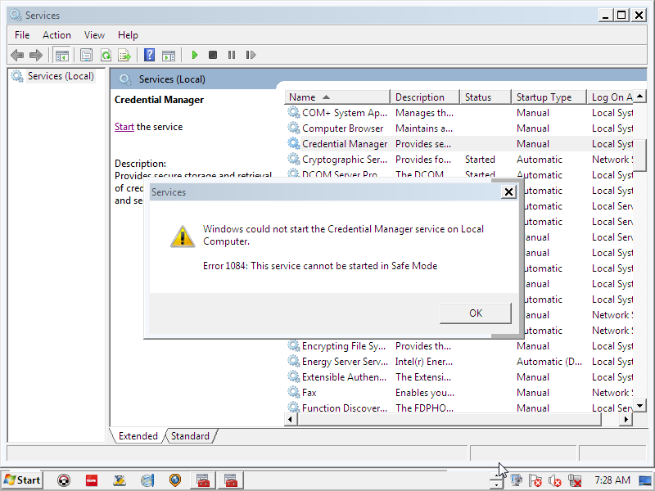Click the Forward arrow in toolbar
Image resolution: width=655 pixels, height=491 pixels.
pyautogui.click(x=36, y=55)
